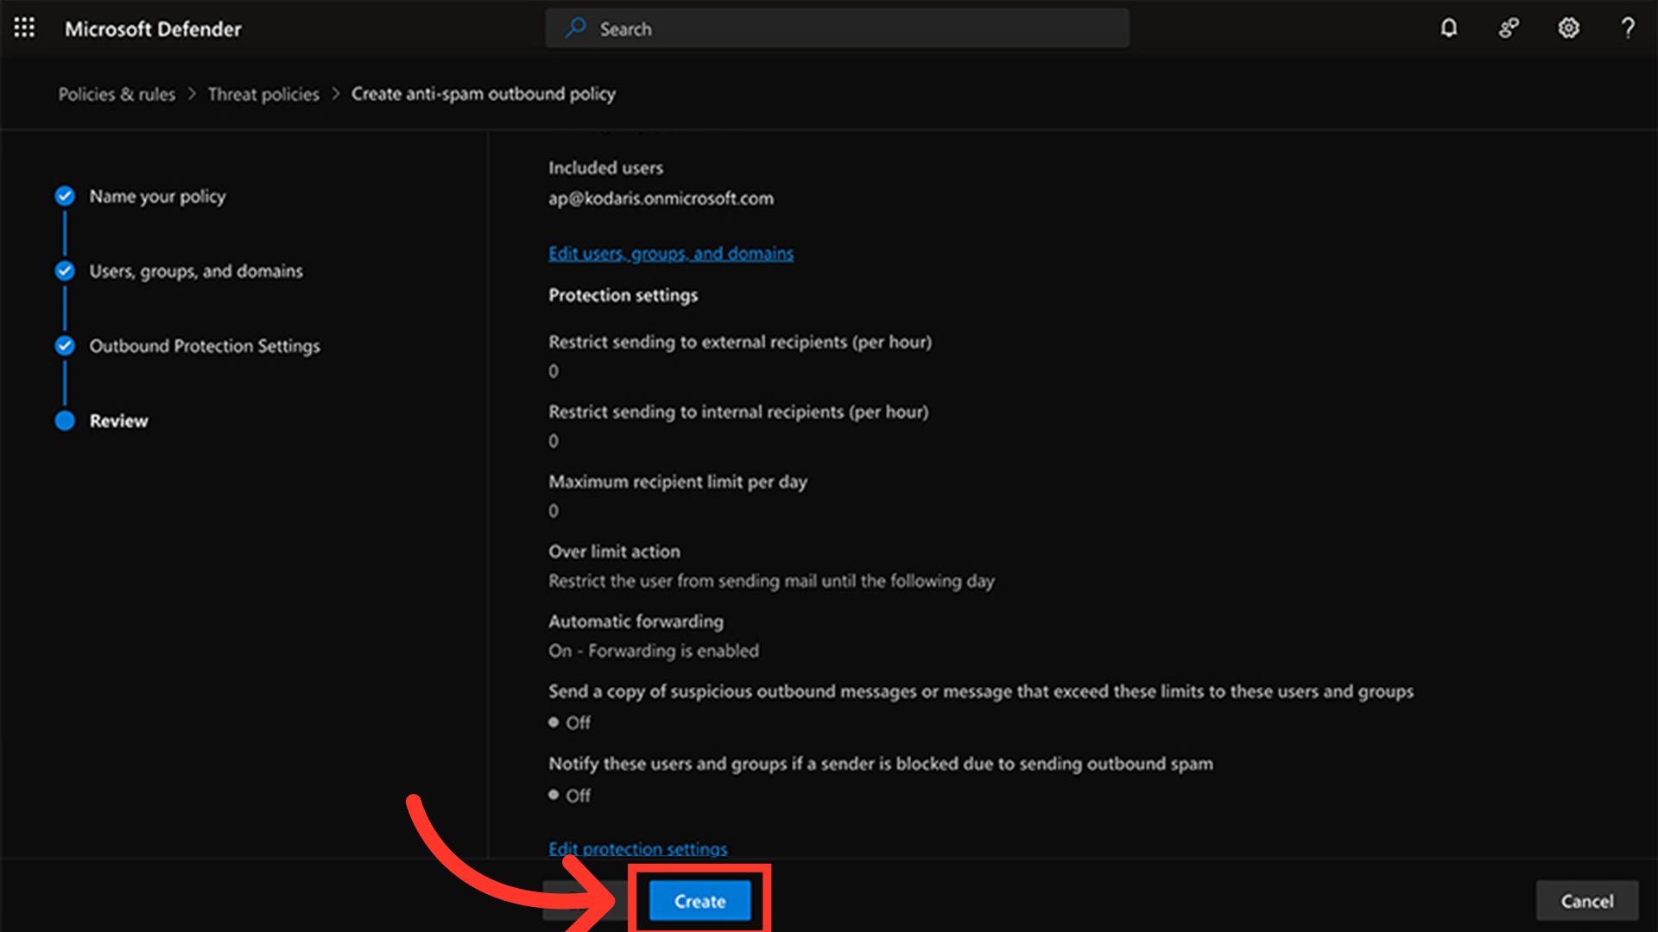Open the community people icon in the header
This screenshot has height=932, width=1658.
(1509, 28)
